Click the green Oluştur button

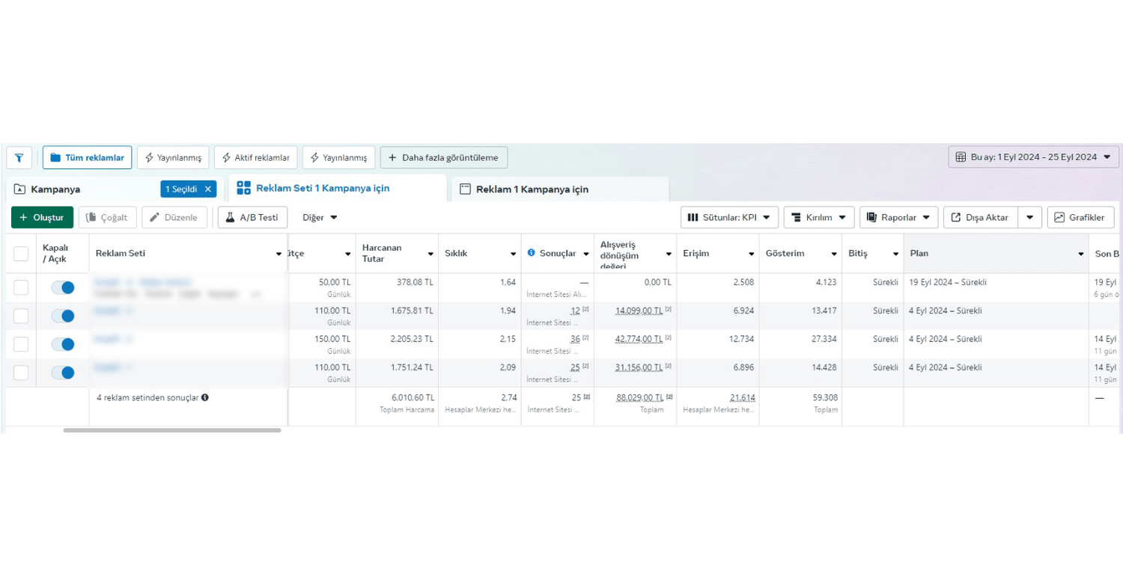42,218
